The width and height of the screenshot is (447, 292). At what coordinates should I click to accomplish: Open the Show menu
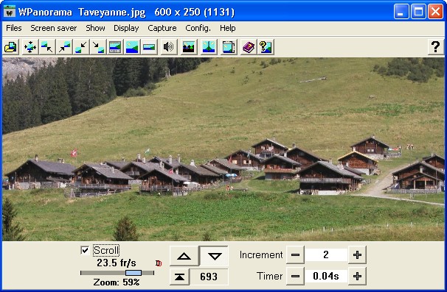95,28
